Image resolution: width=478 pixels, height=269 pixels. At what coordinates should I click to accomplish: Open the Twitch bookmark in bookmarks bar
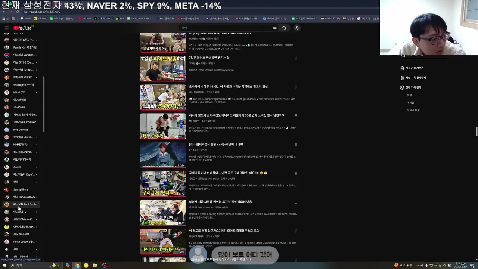coord(25,18)
